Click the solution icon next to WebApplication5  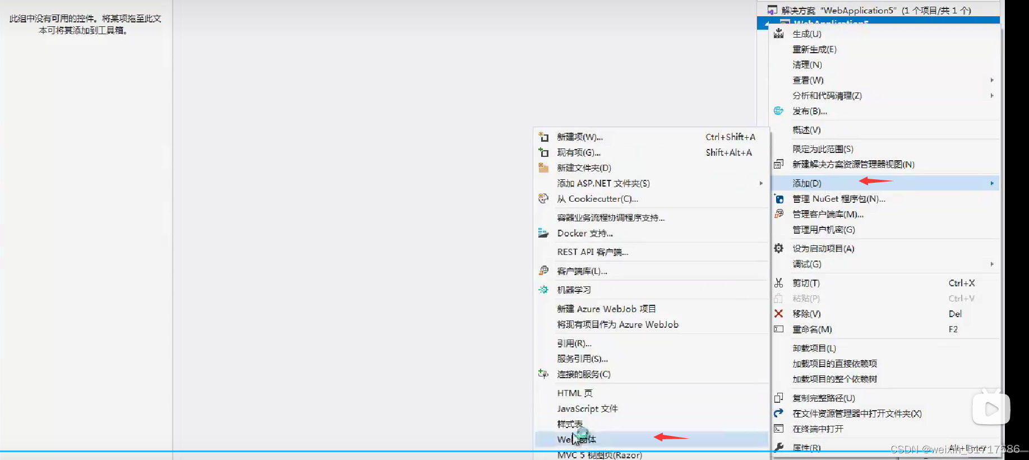(x=772, y=10)
